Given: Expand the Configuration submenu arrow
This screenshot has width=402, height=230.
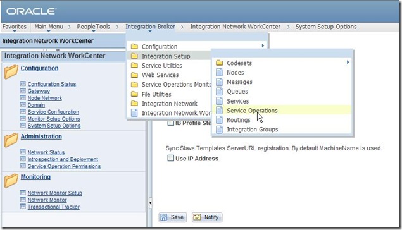Looking at the screenshot, I should point(263,45).
